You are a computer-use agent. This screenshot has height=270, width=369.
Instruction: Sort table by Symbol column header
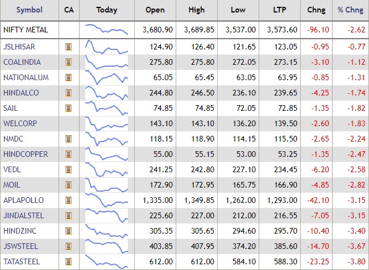(x=28, y=10)
